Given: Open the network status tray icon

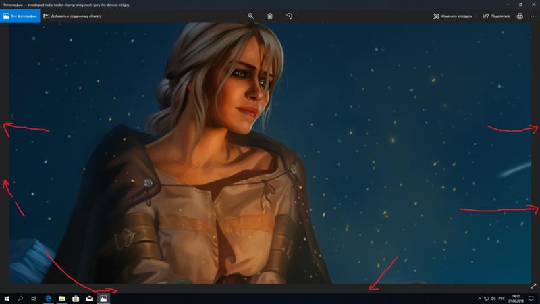Looking at the screenshot, I should (x=486, y=299).
